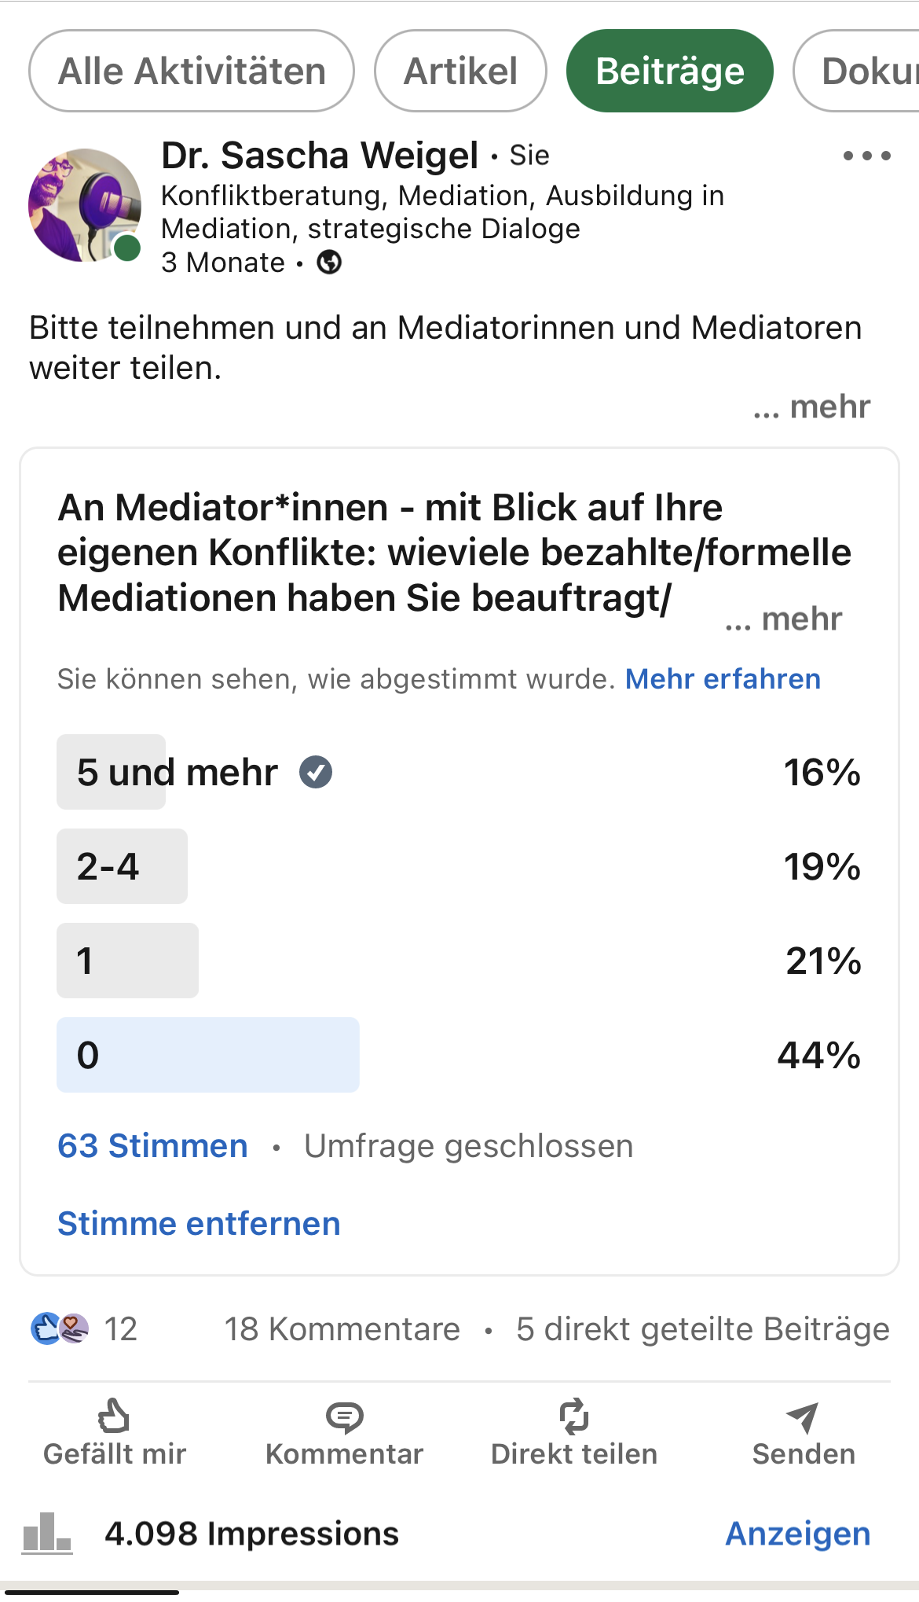Open Dr. Sascha Weigel's profile picture
919x1602 pixels.
[x=84, y=205]
